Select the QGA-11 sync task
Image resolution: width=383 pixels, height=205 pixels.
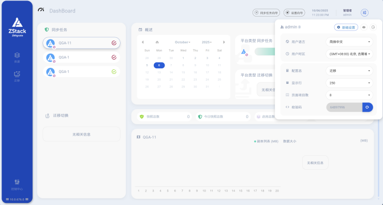pos(82,43)
